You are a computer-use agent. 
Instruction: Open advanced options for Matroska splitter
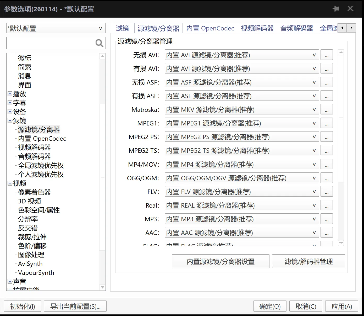[327, 109]
